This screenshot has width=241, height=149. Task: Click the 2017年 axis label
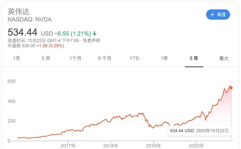(68, 146)
